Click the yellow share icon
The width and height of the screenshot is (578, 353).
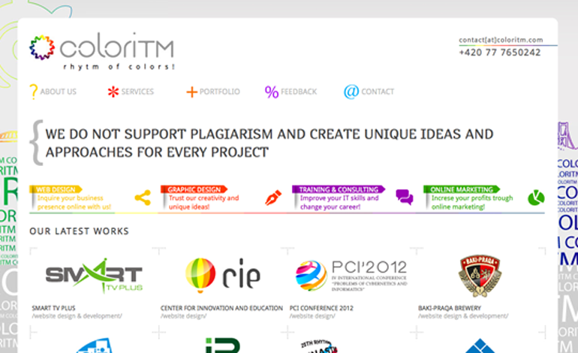[143, 198]
